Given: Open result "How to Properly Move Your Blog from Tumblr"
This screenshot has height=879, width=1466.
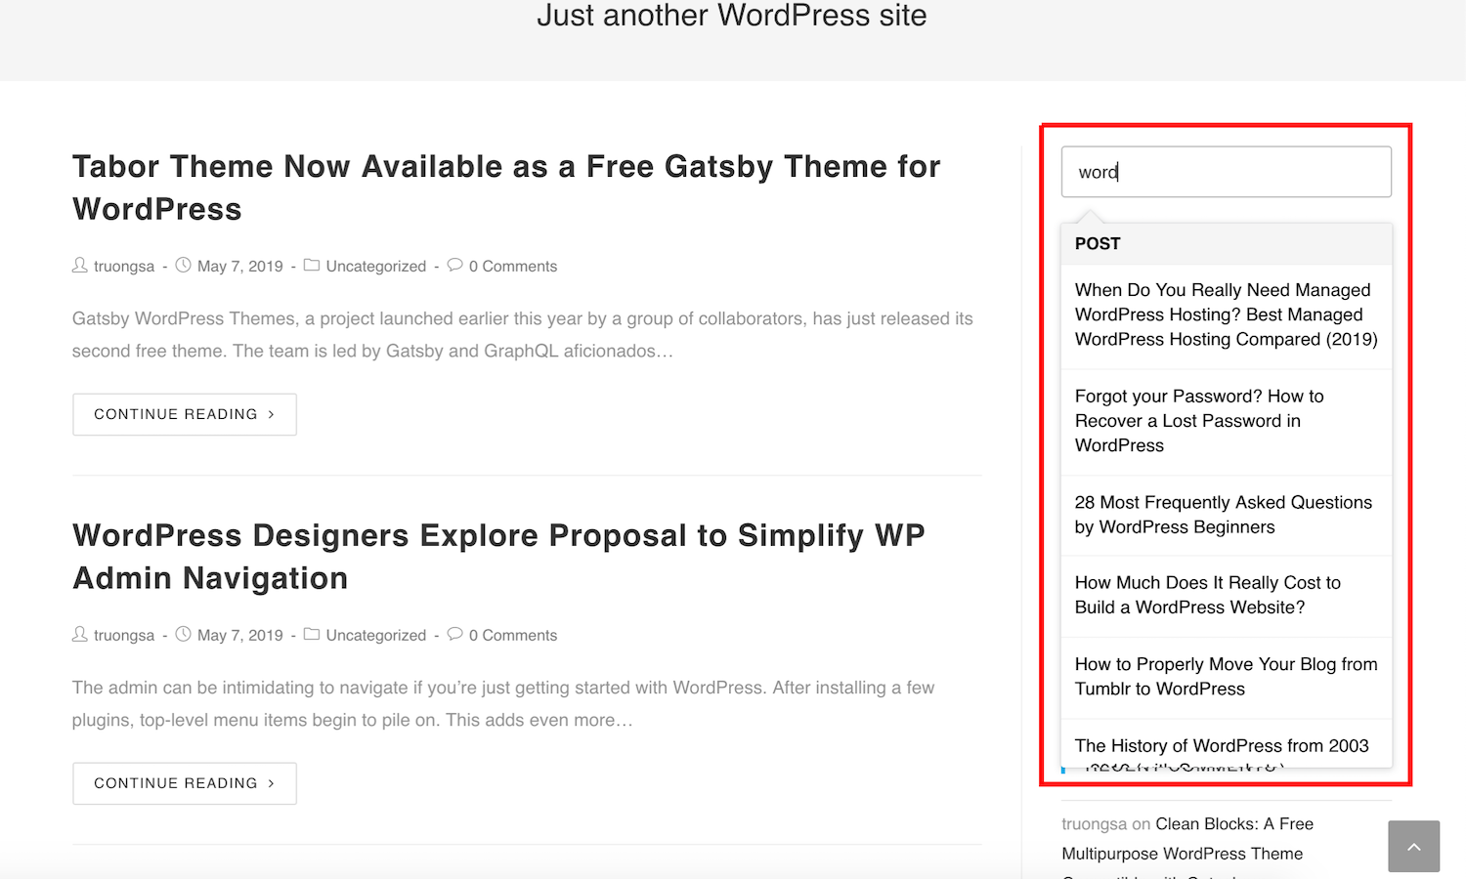Looking at the screenshot, I should (x=1227, y=676).
